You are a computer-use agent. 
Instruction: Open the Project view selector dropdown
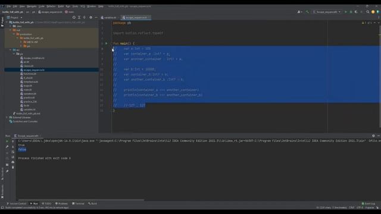click(x=14, y=17)
